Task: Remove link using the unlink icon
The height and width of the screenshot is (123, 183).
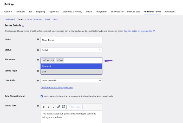Action: (x=63, y=107)
